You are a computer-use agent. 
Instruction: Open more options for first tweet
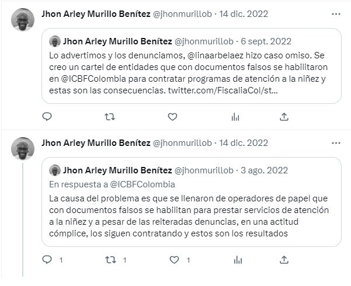[335, 13]
